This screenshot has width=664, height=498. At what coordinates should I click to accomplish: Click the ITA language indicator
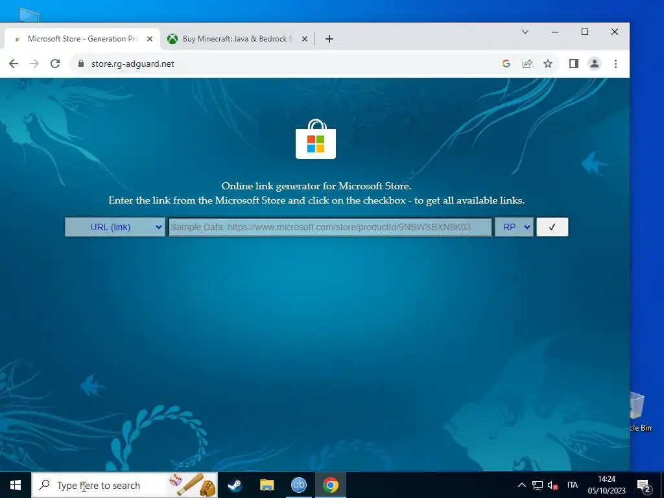click(572, 485)
